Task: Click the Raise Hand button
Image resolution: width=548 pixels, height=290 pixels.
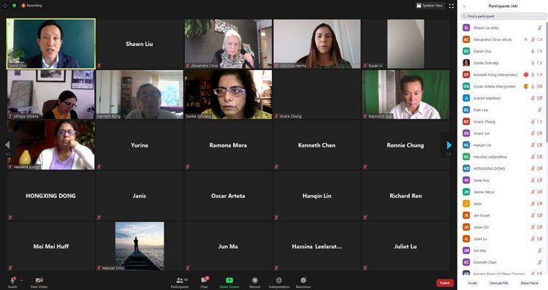Action: click(529, 283)
